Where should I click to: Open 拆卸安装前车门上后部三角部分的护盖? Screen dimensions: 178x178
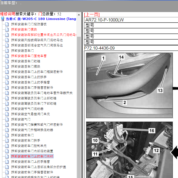coord(38,167)
